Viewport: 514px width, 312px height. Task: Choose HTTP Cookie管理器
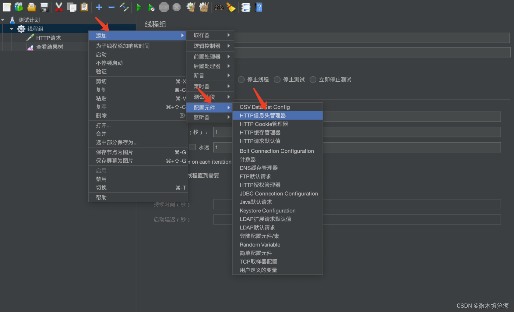click(x=277, y=124)
